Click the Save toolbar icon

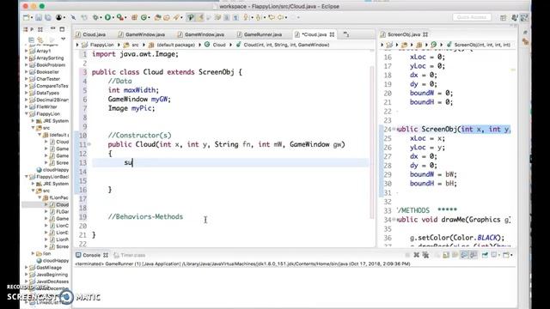pyautogui.click(x=39, y=17)
